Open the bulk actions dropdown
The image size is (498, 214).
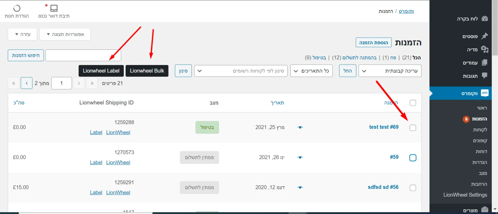coord(390,71)
